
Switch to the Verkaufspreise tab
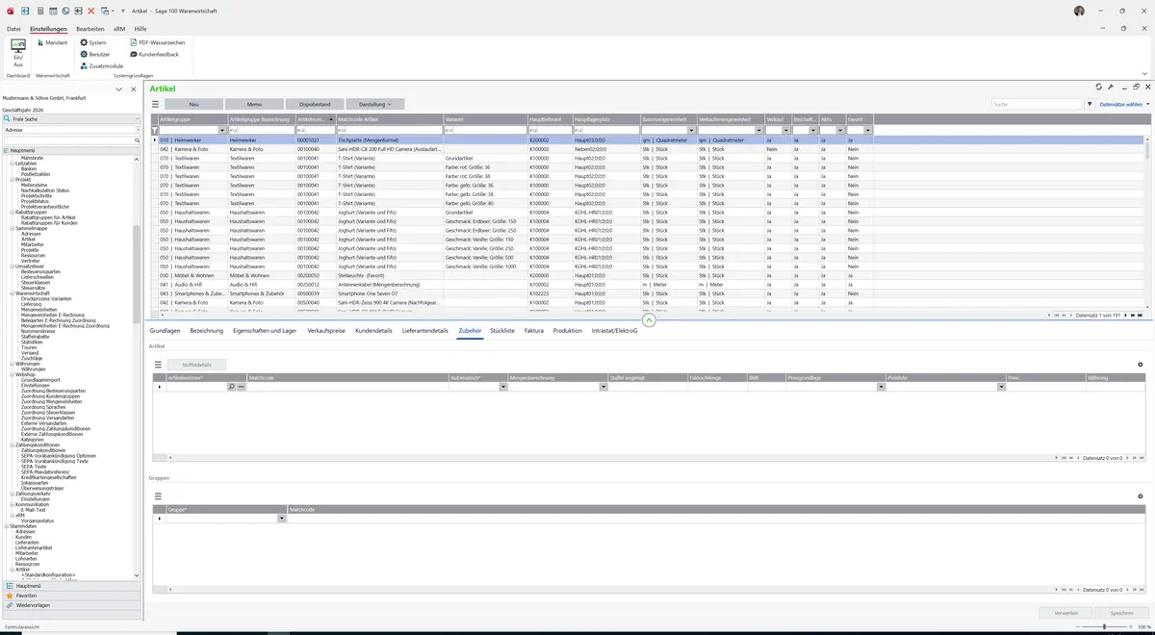326,330
